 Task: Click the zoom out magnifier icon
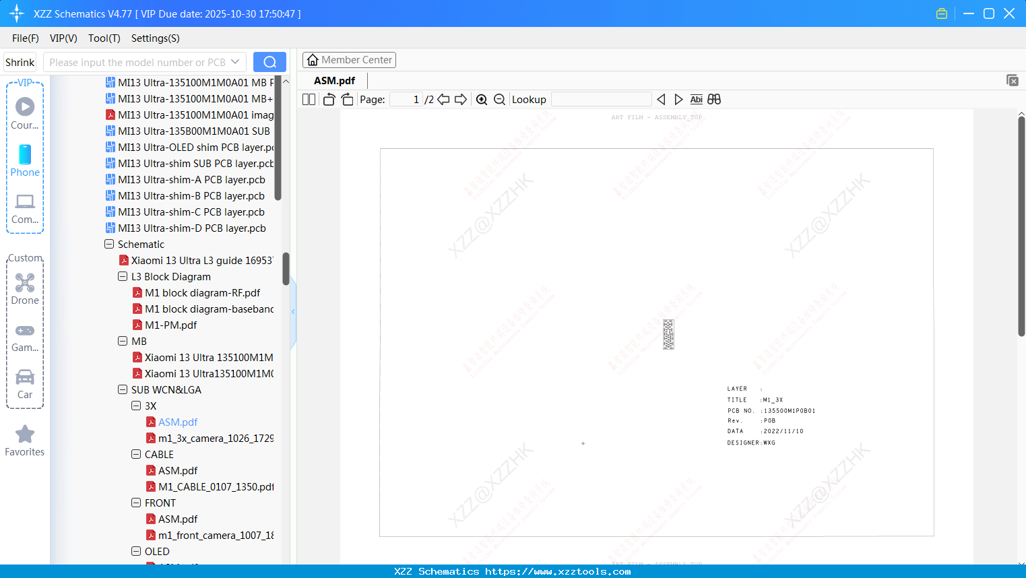(x=499, y=99)
